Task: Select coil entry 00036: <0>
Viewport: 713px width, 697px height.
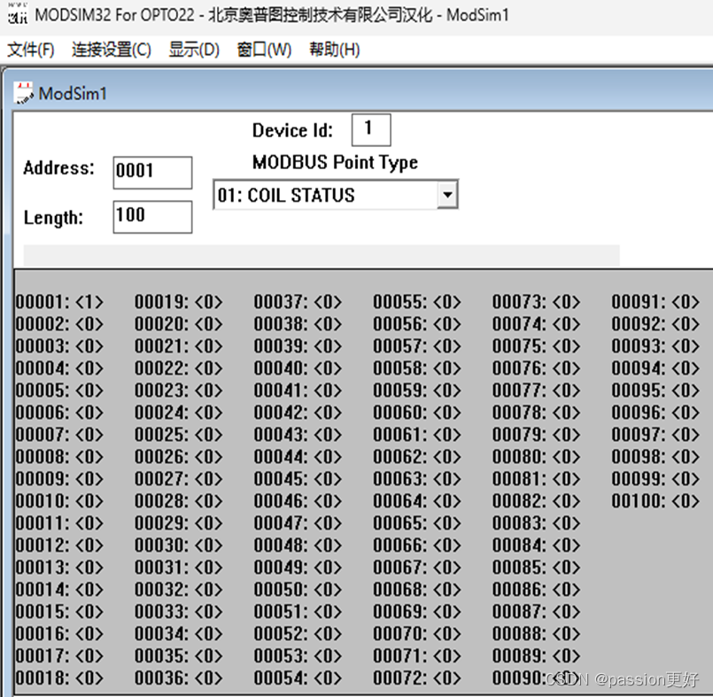Action: click(x=179, y=678)
